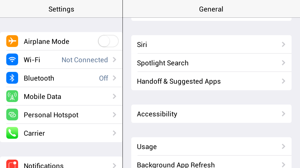The width and height of the screenshot is (300, 168).
Task: Open the blue Wi-Fi icon
Action: tap(12, 59)
